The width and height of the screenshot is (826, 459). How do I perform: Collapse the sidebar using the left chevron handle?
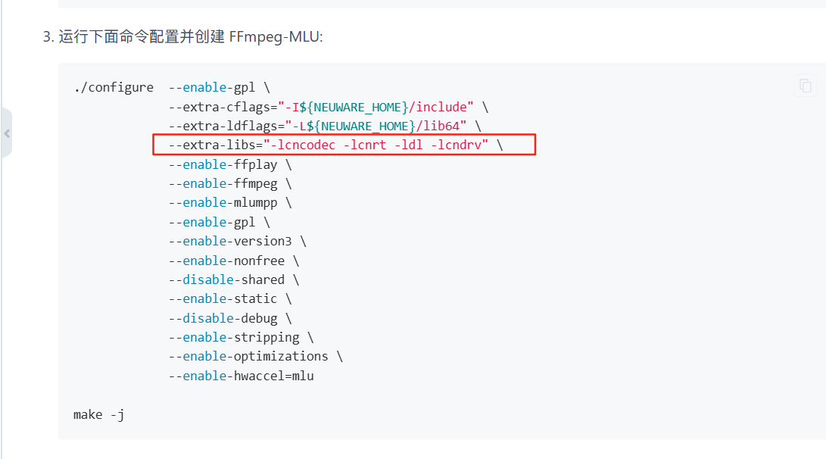click(7, 133)
